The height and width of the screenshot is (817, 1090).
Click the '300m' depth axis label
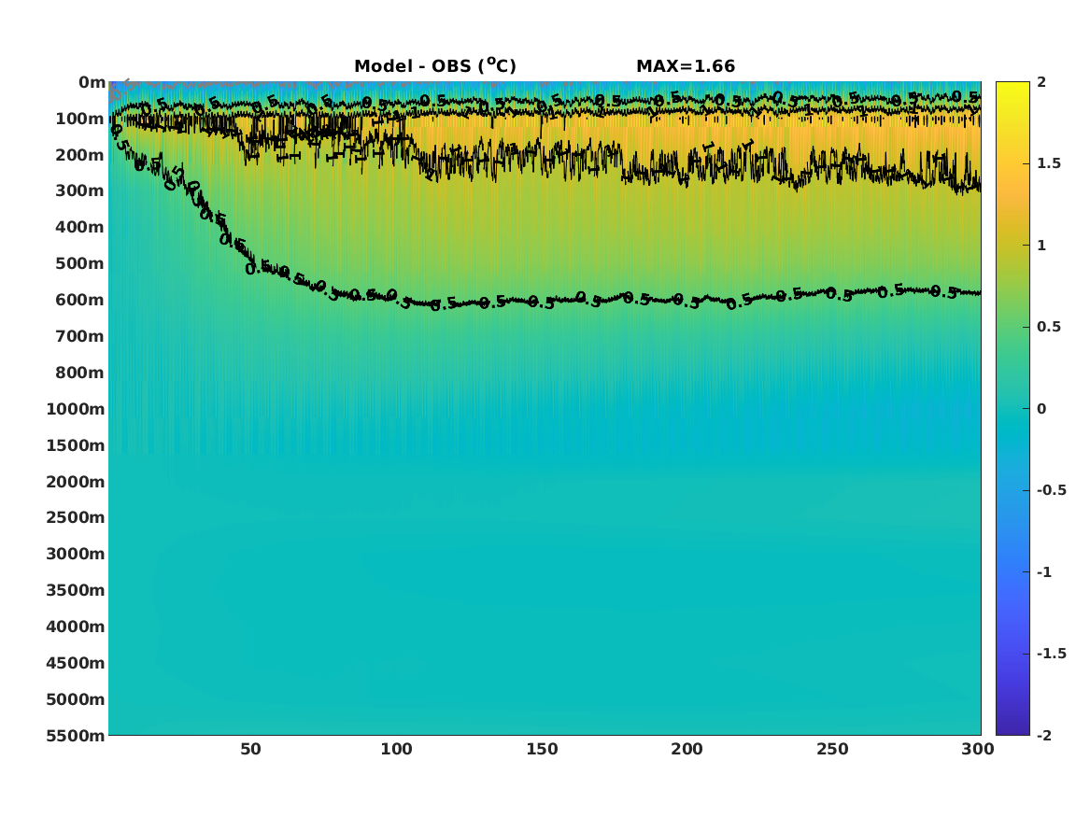pos(80,191)
